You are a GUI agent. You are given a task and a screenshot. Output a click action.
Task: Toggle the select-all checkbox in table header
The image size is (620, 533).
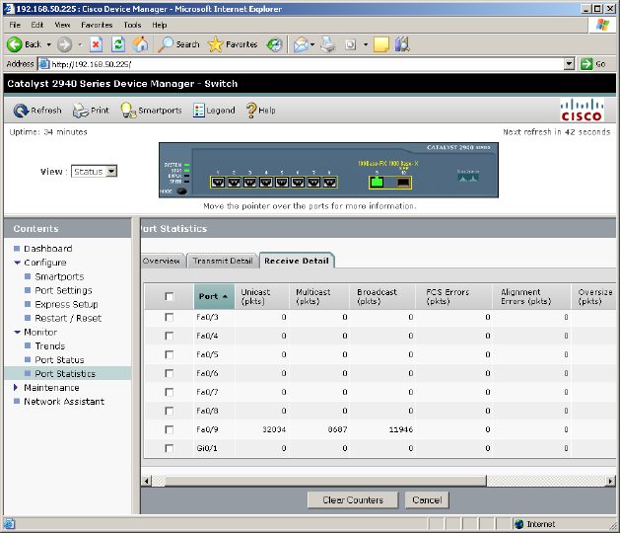(x=170, y=296)
